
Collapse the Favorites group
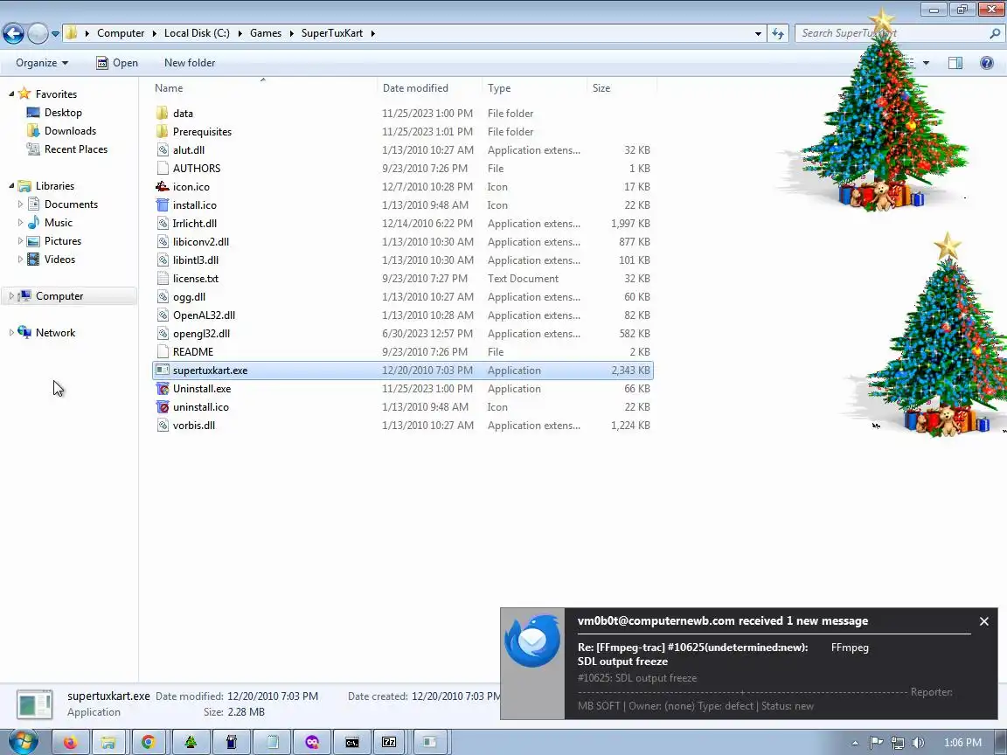11,94
